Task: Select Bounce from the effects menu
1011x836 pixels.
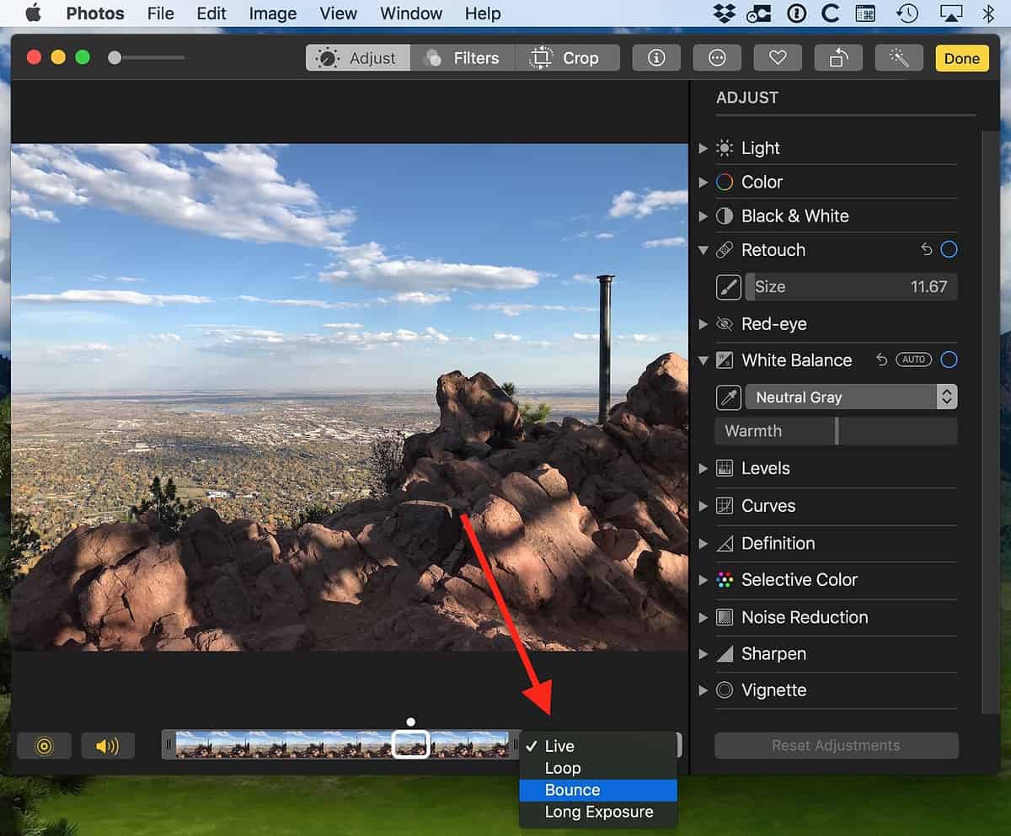Action: coord(571,790)
